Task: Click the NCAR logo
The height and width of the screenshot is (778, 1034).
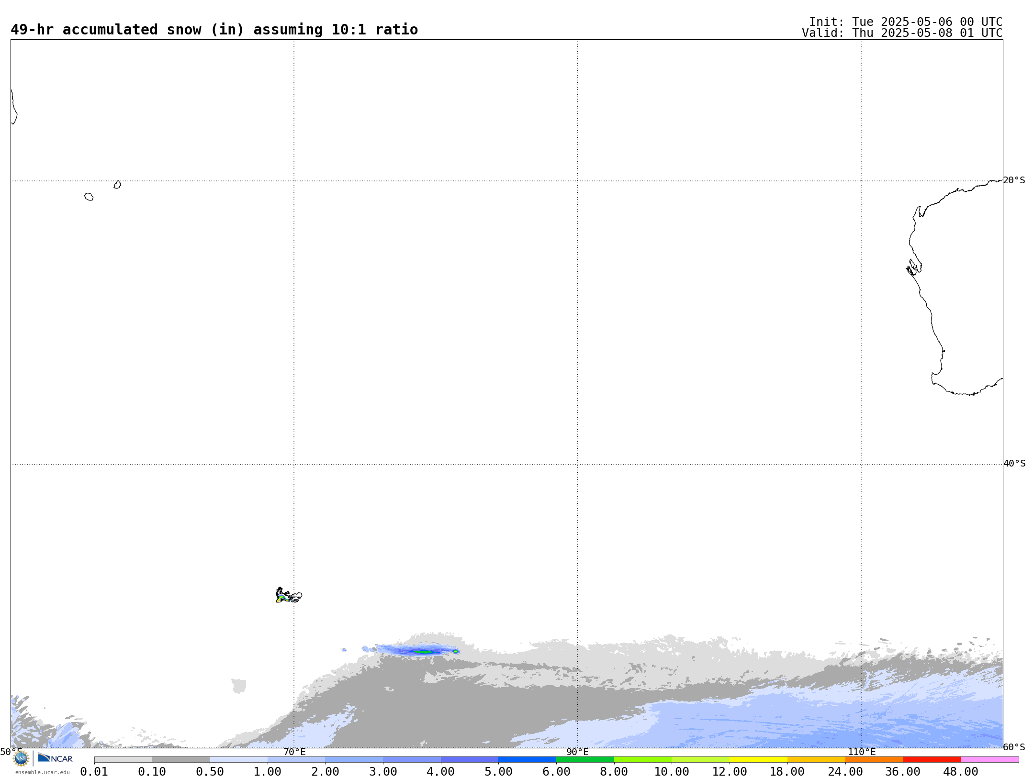Action: pos(55,758)
